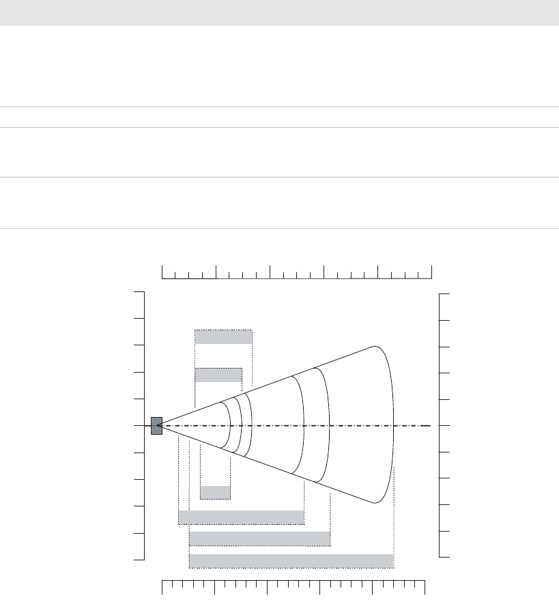Screen dimensions: 559x604
Task: Click the dash-dot center axis line right end
Action: (428, 426)
